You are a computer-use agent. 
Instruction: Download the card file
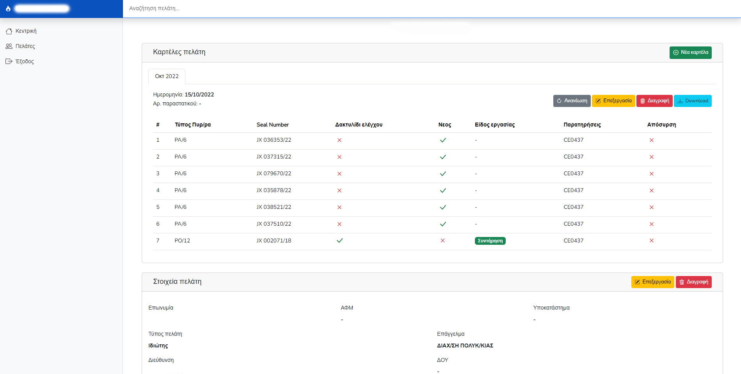pyautogui.click(x=693, y=101)
